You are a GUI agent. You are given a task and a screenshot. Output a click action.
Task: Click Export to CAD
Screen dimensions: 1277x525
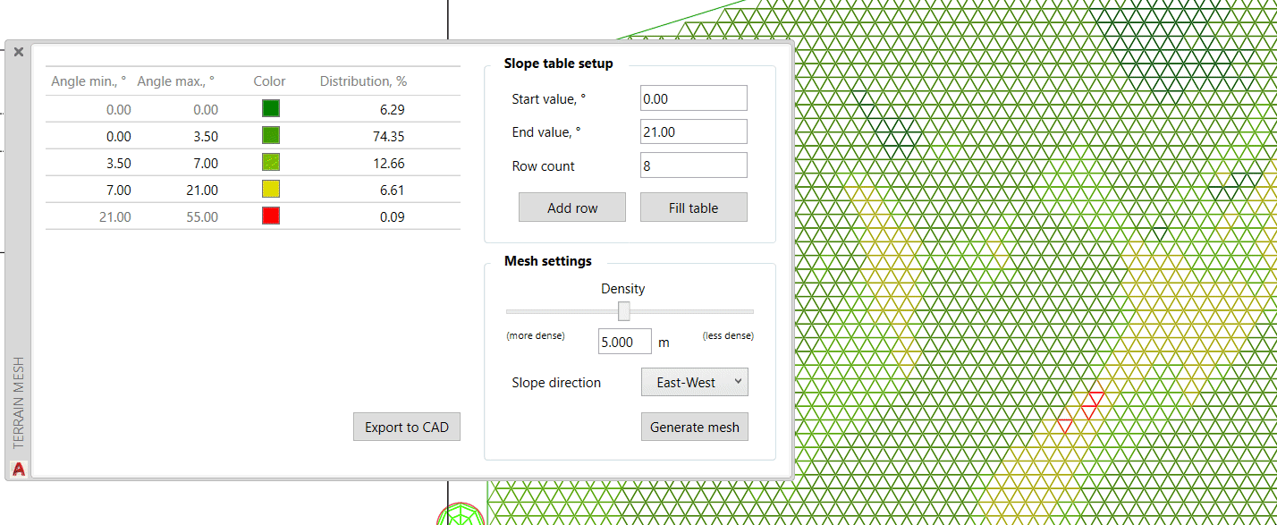point(407,427)
